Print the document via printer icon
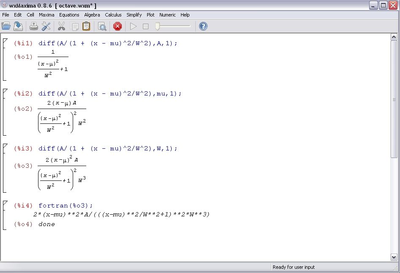This screenshot has height=273, width=400. [34, 26]
